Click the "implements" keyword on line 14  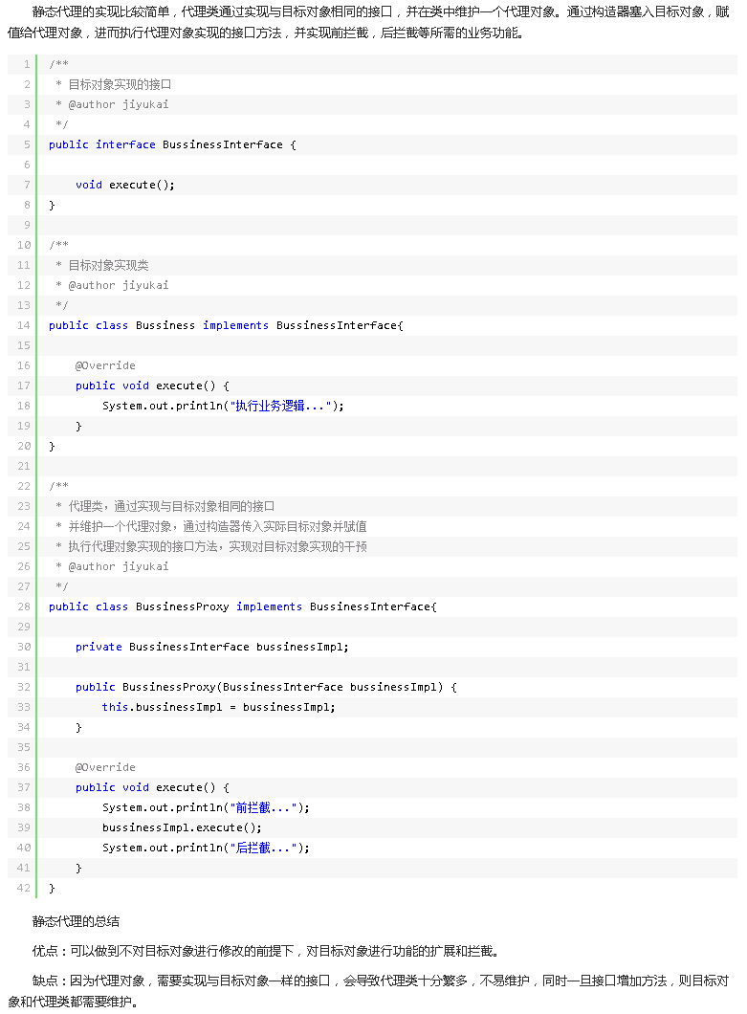click(235, 325)
